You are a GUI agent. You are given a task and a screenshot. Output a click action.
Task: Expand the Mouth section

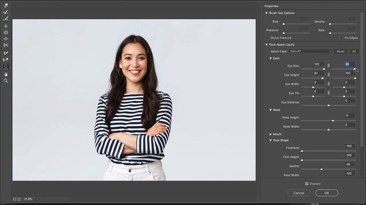[x=270, y=134]
